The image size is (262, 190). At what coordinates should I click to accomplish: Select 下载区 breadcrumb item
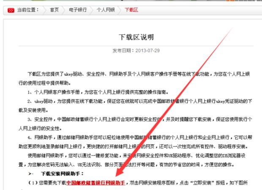131,10
